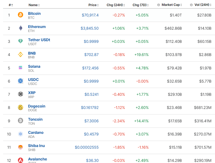Click Solana market cap $79.42B

(174, 68)
